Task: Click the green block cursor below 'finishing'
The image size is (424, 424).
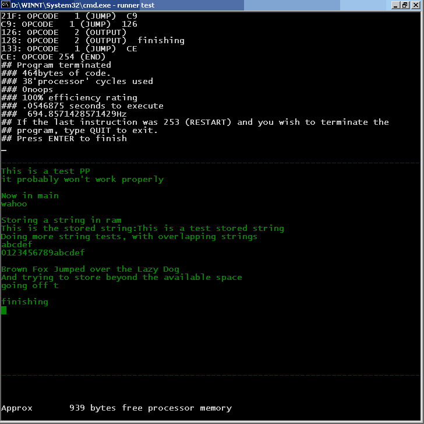Action: [3, 310]
